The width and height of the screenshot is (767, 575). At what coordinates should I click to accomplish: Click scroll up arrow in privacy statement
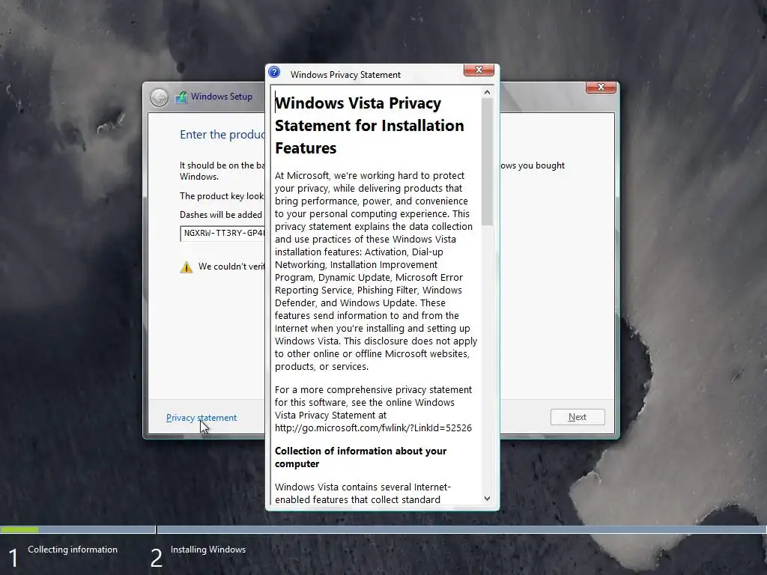click(487, 92)
